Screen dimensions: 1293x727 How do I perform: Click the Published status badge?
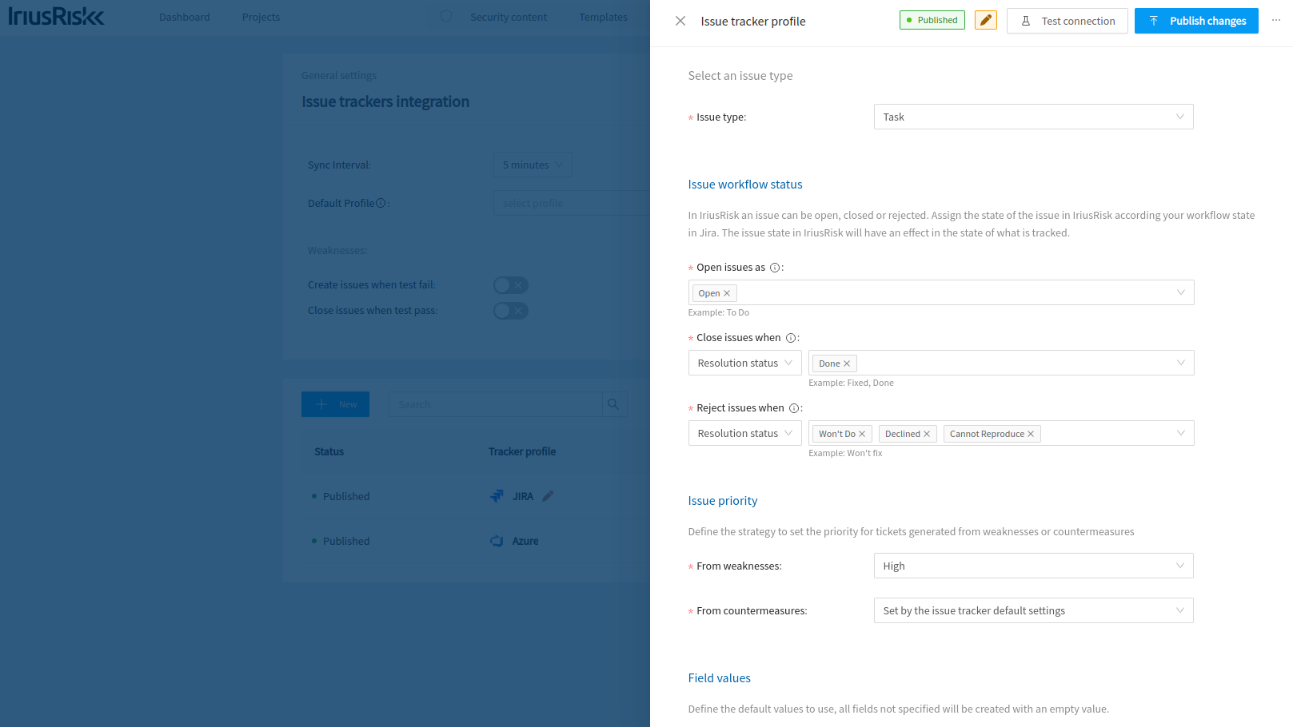tap(932, 20)
